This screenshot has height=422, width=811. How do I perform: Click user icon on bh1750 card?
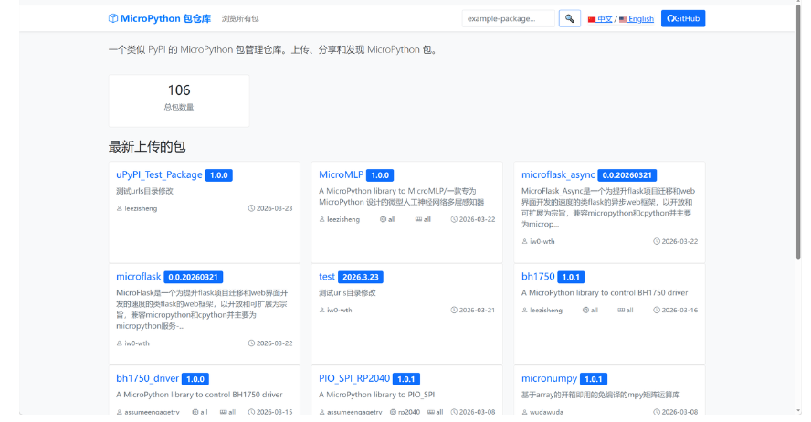[x=524, y=311]
